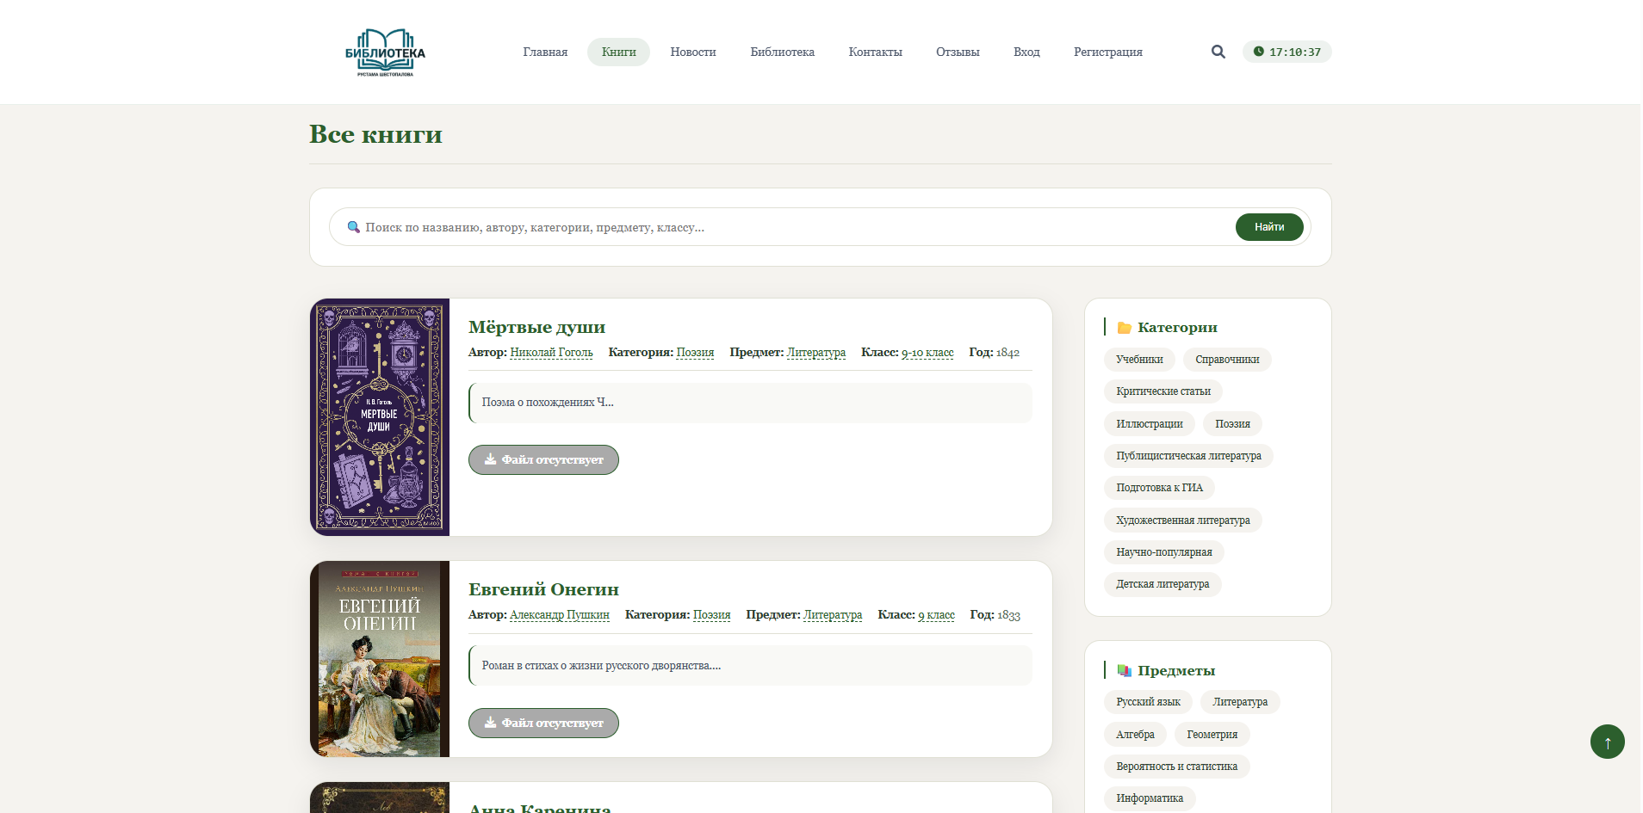
Task: Click the Мёртвые души cover image
Action: pyautogui.click(x=380, y=417)
